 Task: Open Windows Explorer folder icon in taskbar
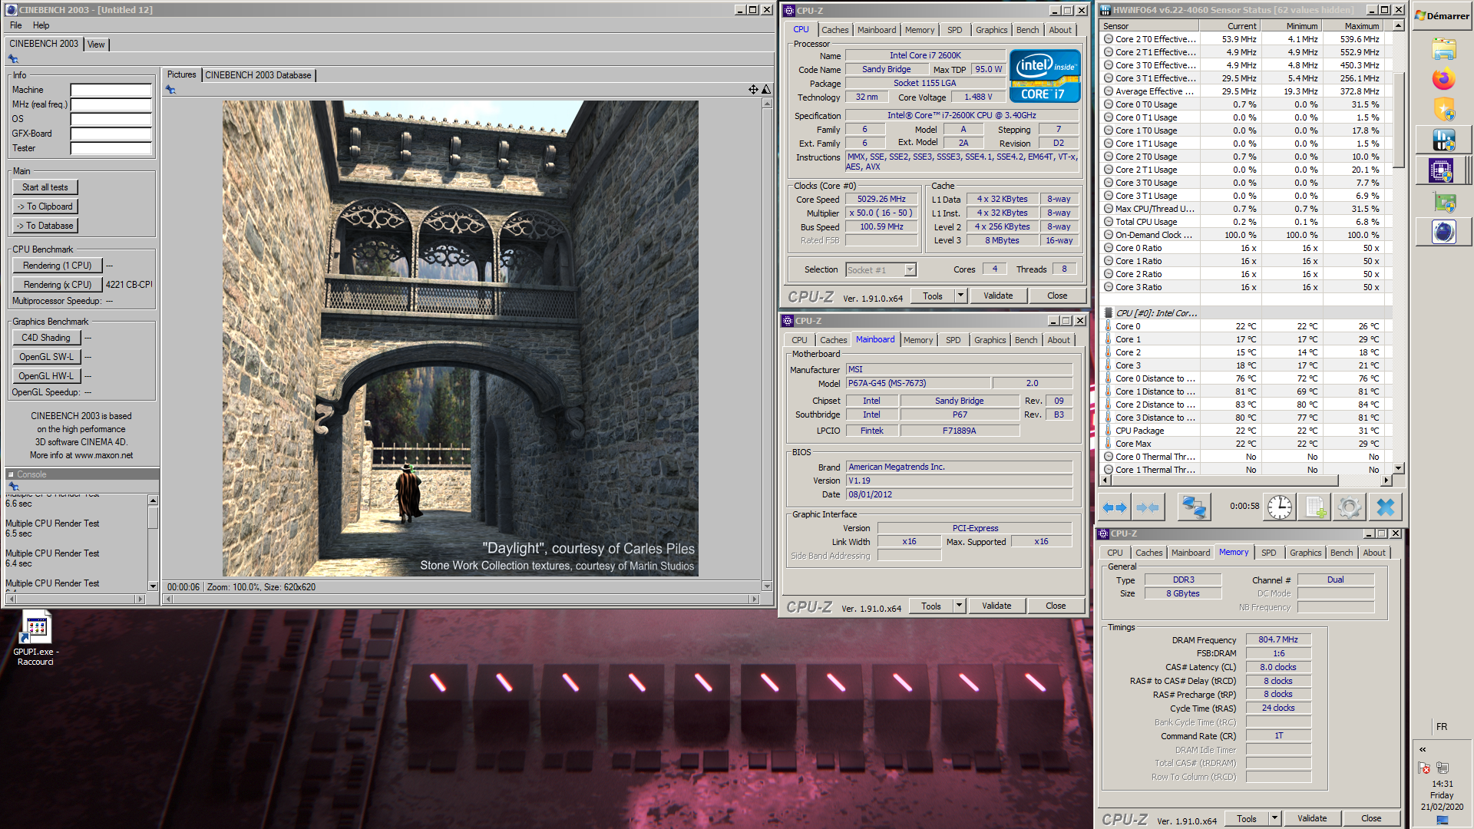pyautogui.click(x=1443, y=49)
